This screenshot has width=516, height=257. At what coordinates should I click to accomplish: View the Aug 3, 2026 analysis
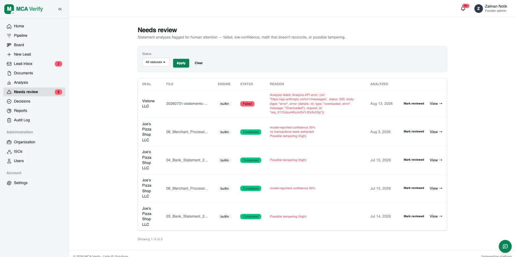(436, 132)
